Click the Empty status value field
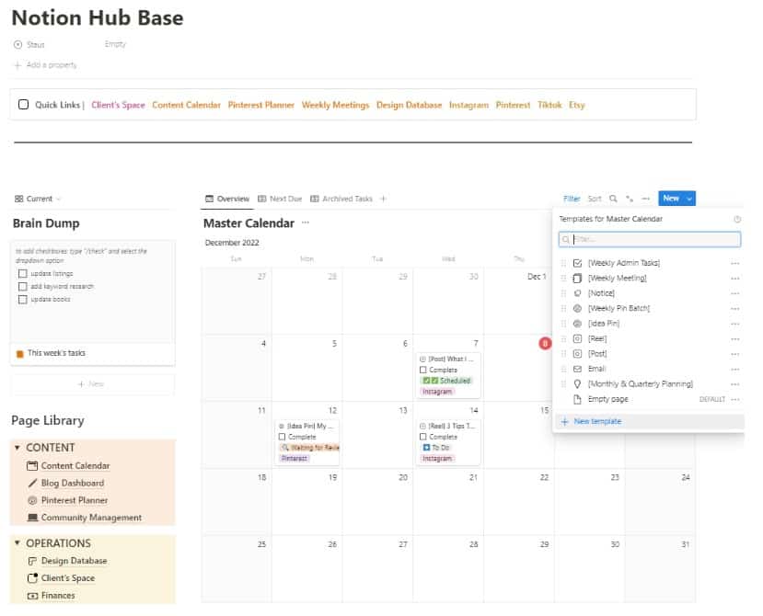The height and width of the screenshot is (616, 763). [x=115, y=44]
